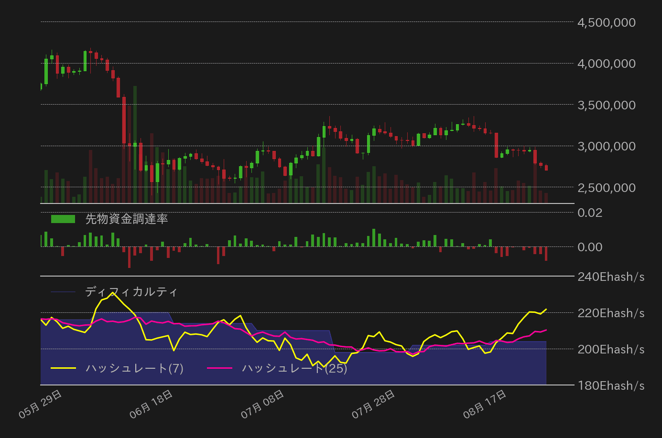Select the 先物資金調達率 panel title

[x=127, y=219]
